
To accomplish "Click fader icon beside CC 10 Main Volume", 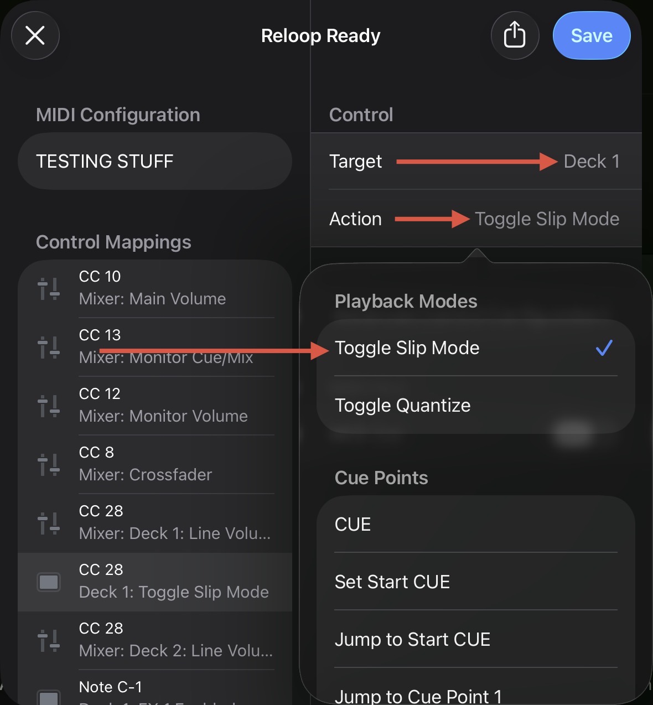I will tap(49, 288).
